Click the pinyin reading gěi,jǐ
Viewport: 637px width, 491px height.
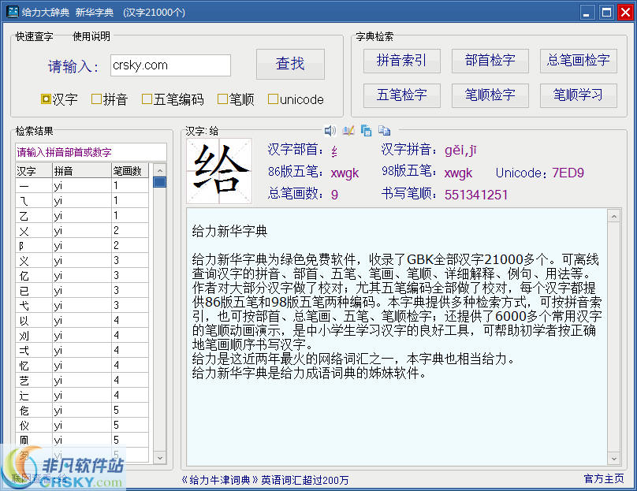460,151
